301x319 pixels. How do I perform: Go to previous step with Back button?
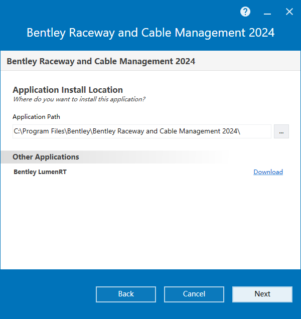click(126, 294)
